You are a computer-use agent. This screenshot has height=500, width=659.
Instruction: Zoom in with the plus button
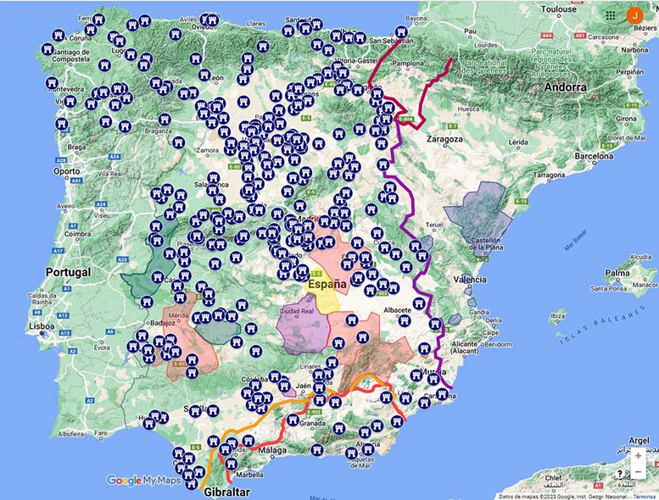click(638, 456)
